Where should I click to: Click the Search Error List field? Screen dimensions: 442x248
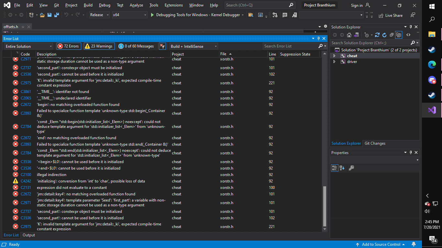[290, 46]
